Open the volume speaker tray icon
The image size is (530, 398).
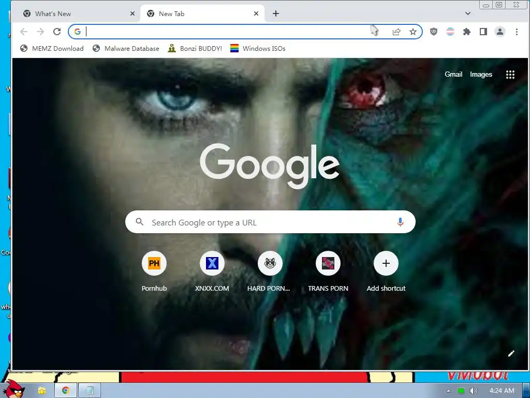473,391
